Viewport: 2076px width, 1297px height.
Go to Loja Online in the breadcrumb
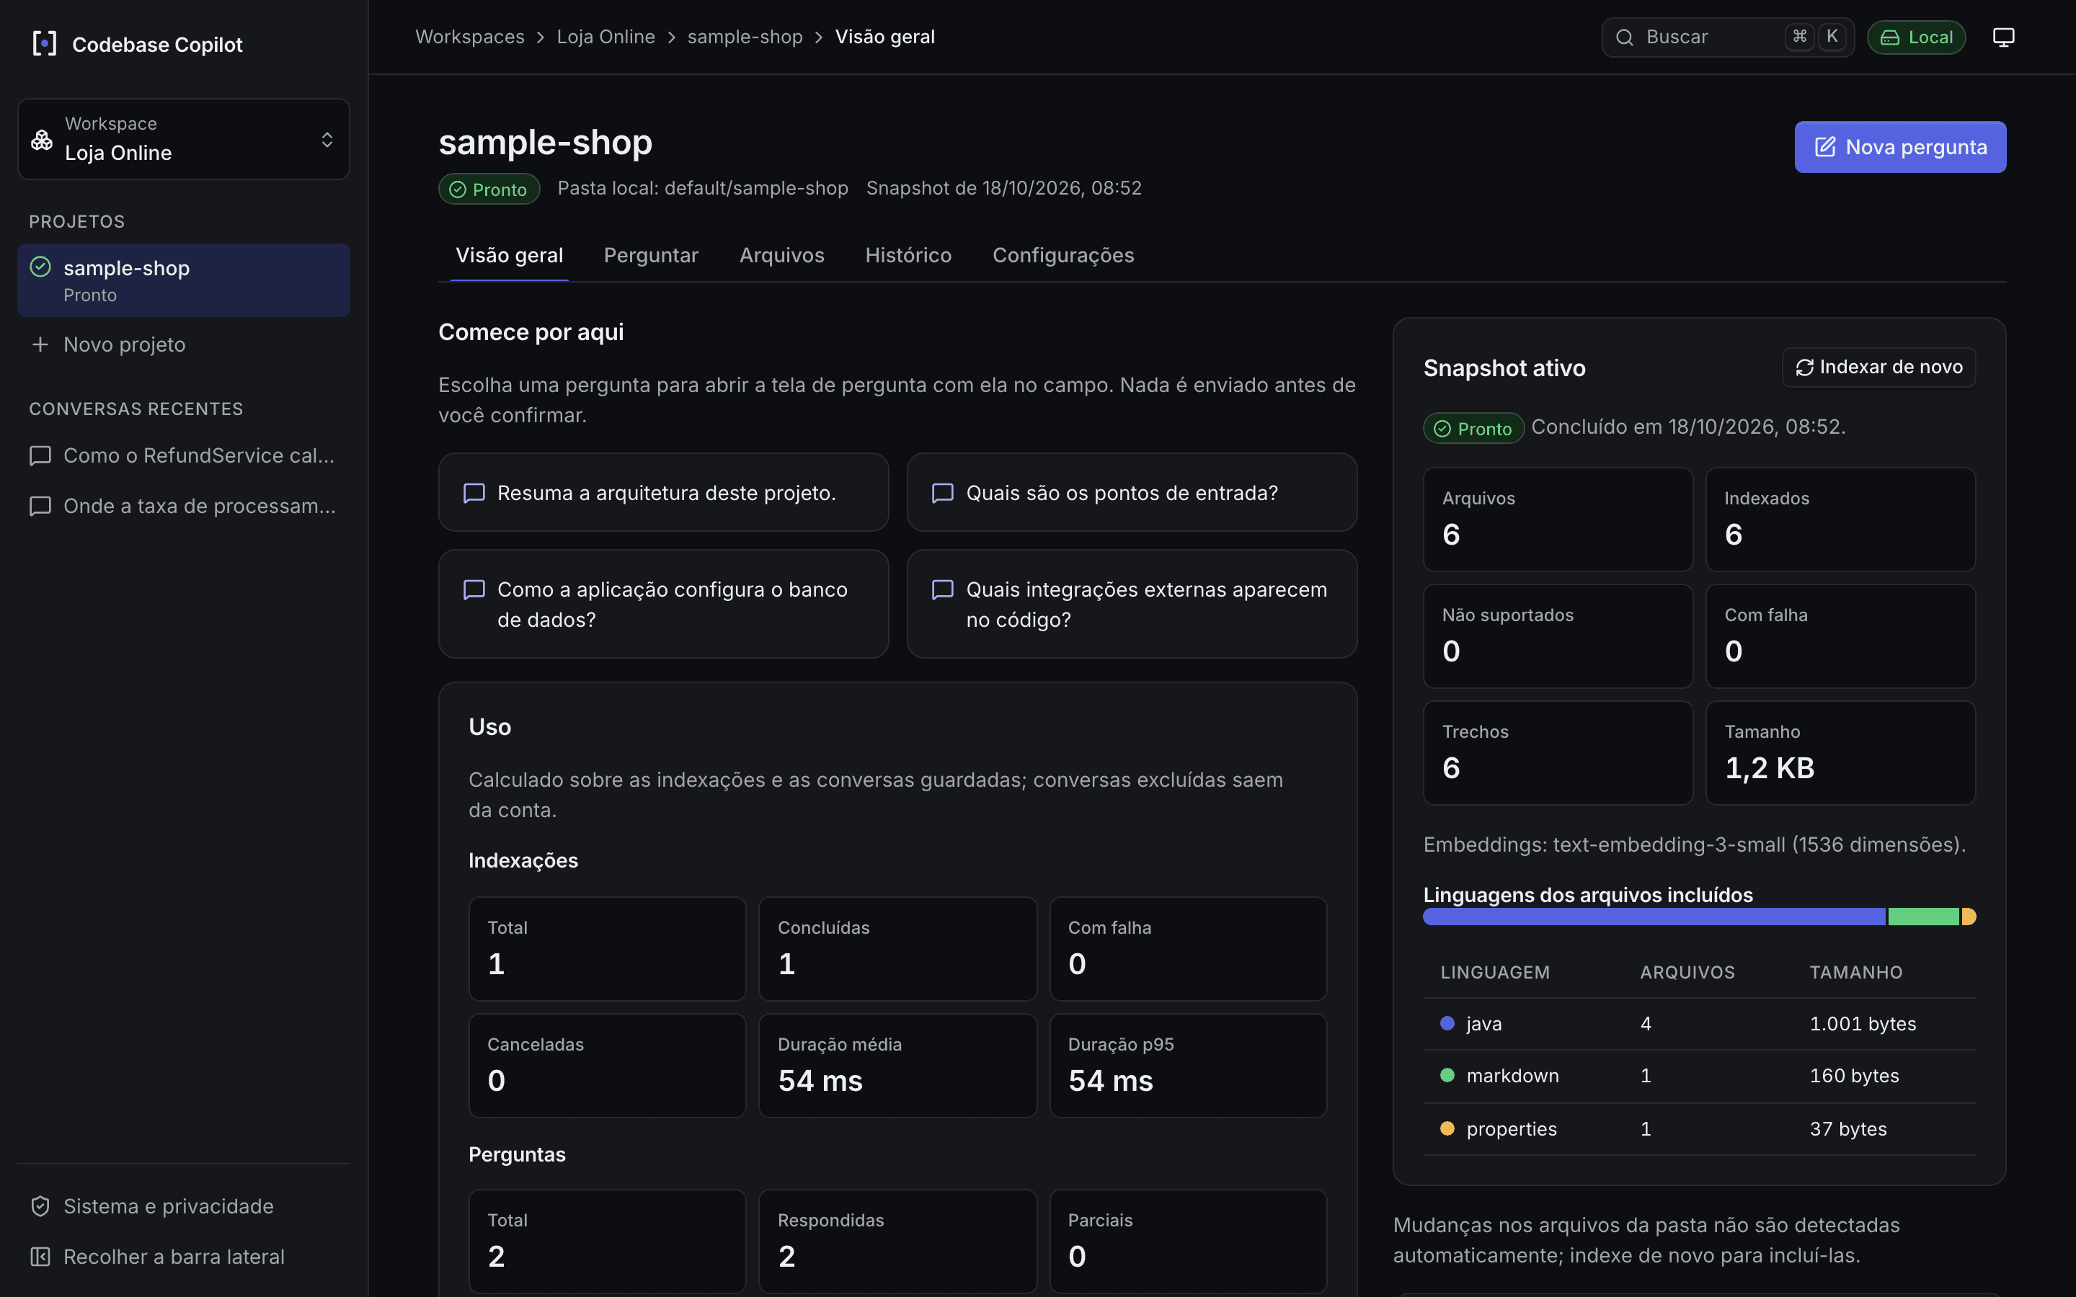pyautogui.click(x=605, y=37)
